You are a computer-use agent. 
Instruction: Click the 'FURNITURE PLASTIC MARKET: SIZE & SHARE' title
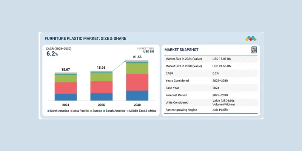coord(85,39)
